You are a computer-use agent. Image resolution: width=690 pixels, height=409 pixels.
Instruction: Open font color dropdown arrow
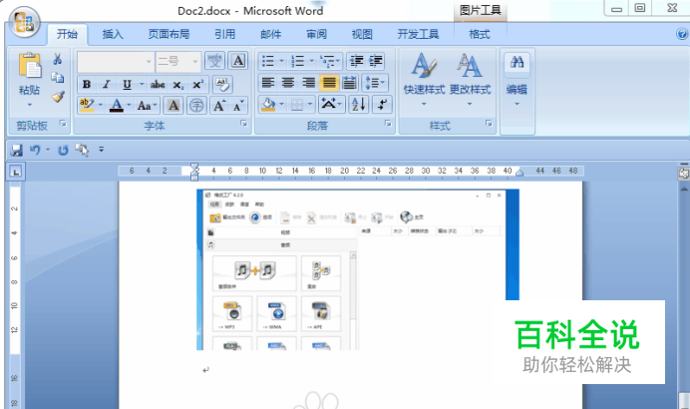(129, 105)
